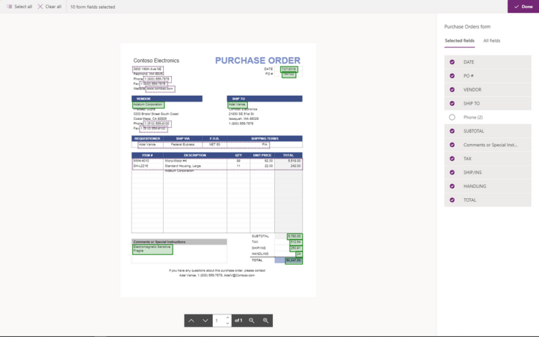
Task: Select the subtotal value 5,760.00 box
Action: click(294, 237)
